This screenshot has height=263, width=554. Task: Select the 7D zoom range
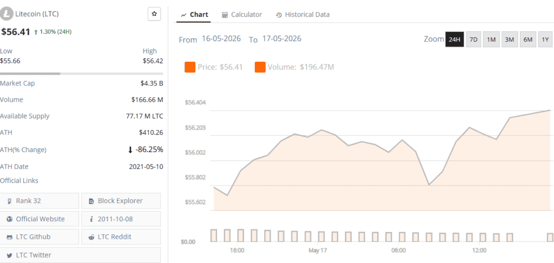tap(473, 40)
